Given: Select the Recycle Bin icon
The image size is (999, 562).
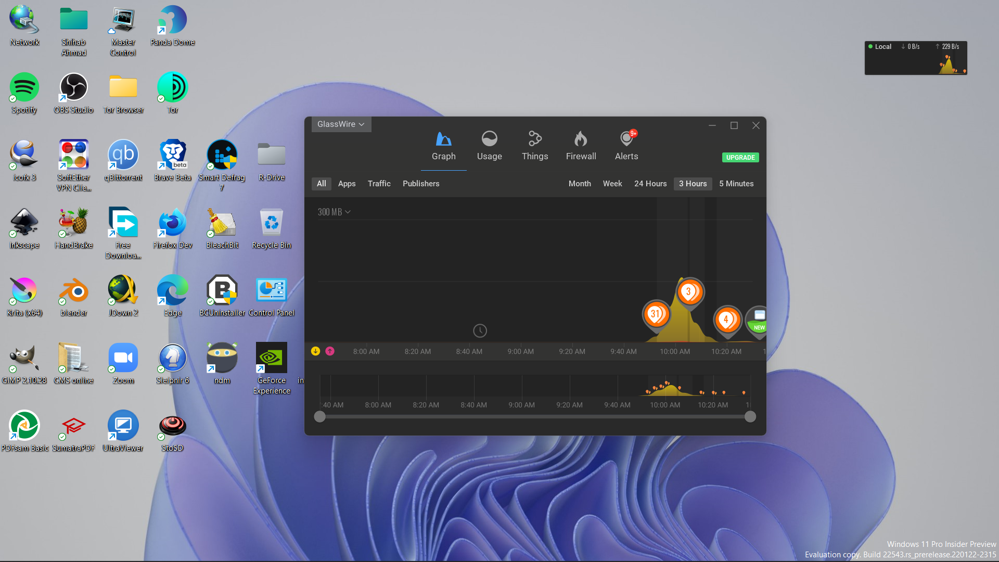Looking at the screenshot, I should [272, 228].
